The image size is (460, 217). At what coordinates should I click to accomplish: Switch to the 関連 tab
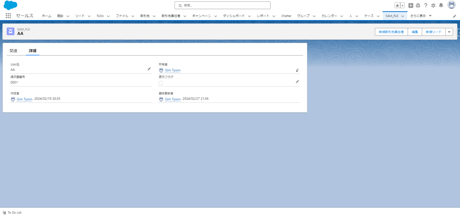[13, 51]
